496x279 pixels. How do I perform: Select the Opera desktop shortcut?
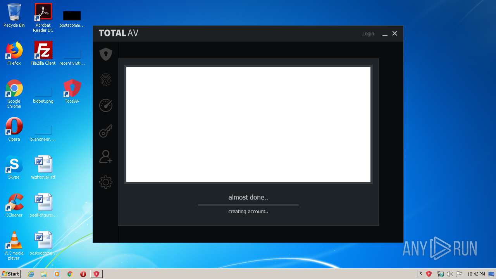coord(14,129)
